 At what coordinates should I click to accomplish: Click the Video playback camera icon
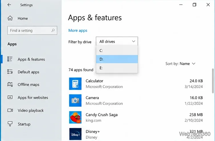[x=10, y=110]
